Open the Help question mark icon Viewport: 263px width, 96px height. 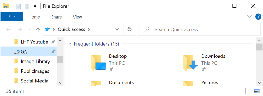pos(258,17)
